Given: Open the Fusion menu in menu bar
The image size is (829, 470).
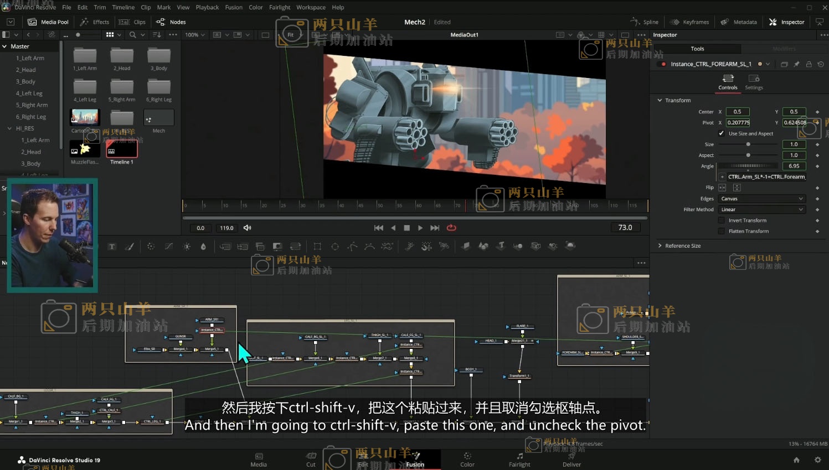Looking at the screenshot, I should (x=233, y=7).
